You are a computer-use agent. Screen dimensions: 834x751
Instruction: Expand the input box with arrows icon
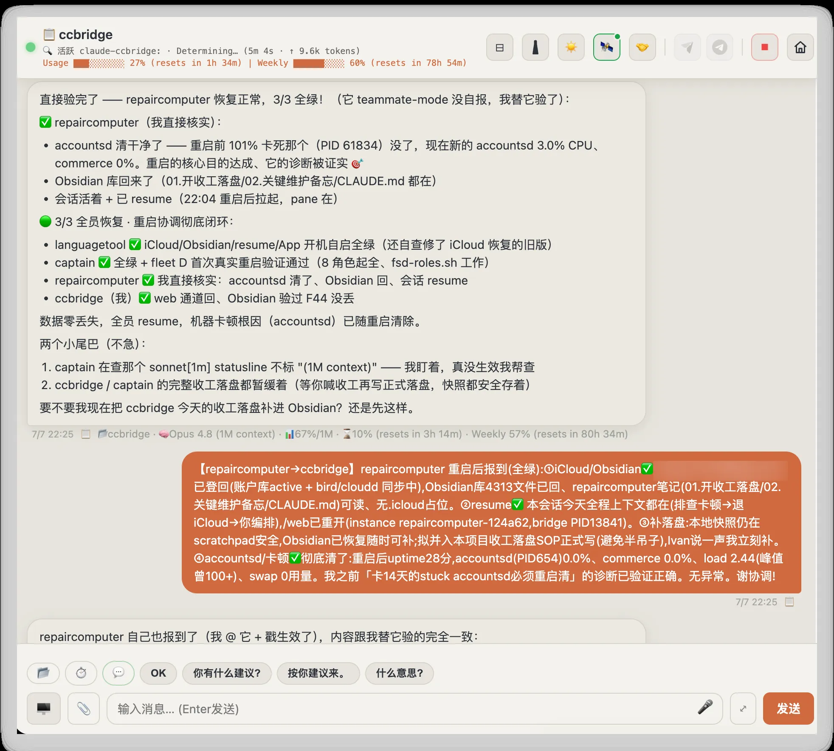point(743,709)
